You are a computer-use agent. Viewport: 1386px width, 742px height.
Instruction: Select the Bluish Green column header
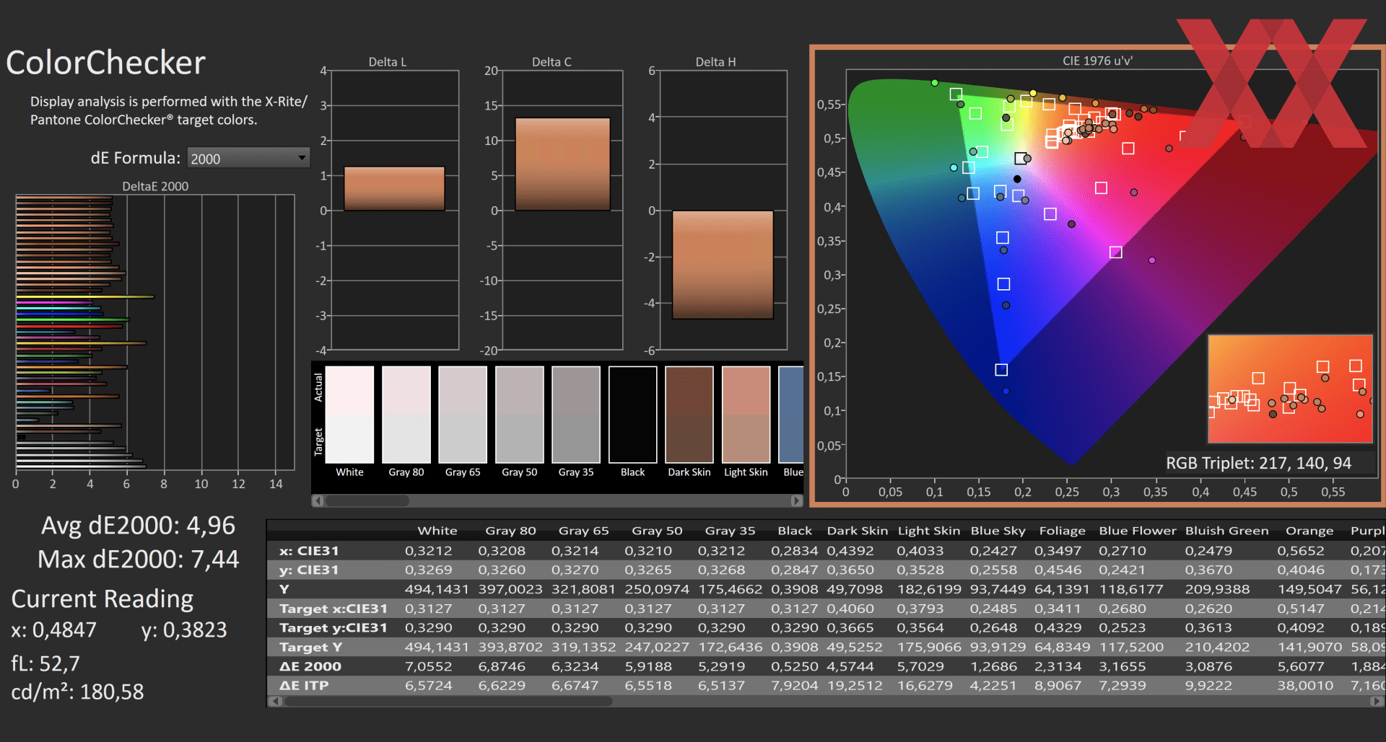(1226, 531)
